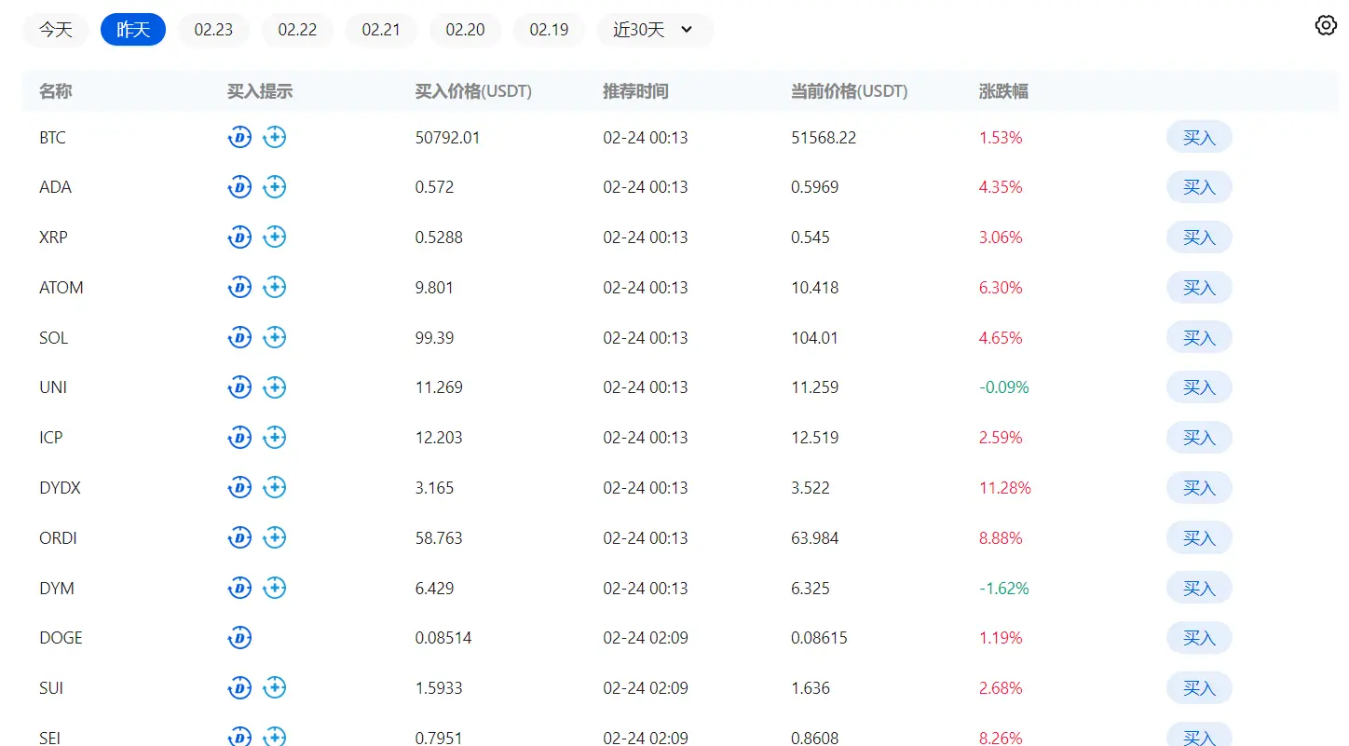Click the current price 51568.22
Image resolution: width=1349 pixels, height=746 pixels.
coord(824,138)
